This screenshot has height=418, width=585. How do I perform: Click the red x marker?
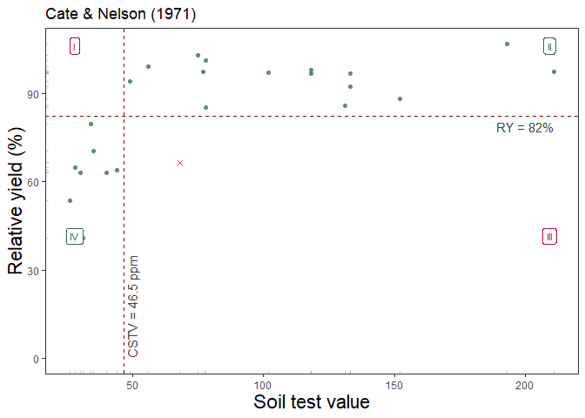(x=180, y=163)
